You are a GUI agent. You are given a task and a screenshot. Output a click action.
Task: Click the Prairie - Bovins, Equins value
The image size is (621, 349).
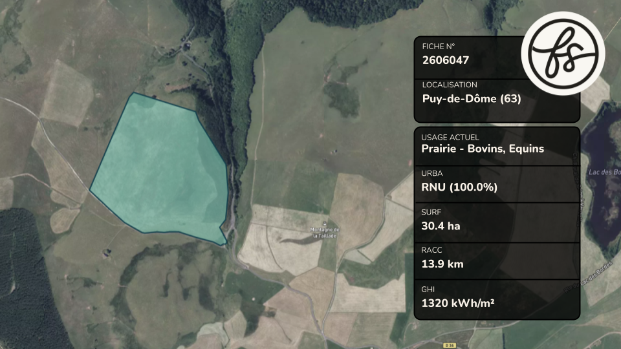483,149
